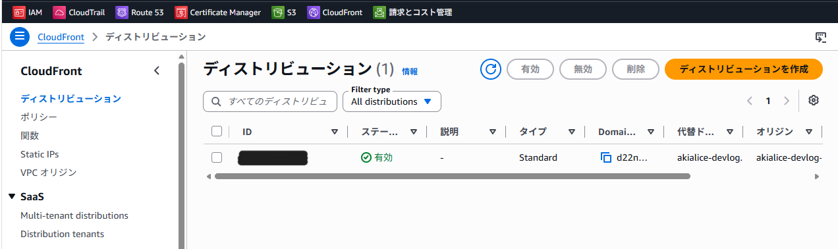The image size is (838, 249).
Task: Sort by 説明 column arrow
Action: tap(492, 132)
